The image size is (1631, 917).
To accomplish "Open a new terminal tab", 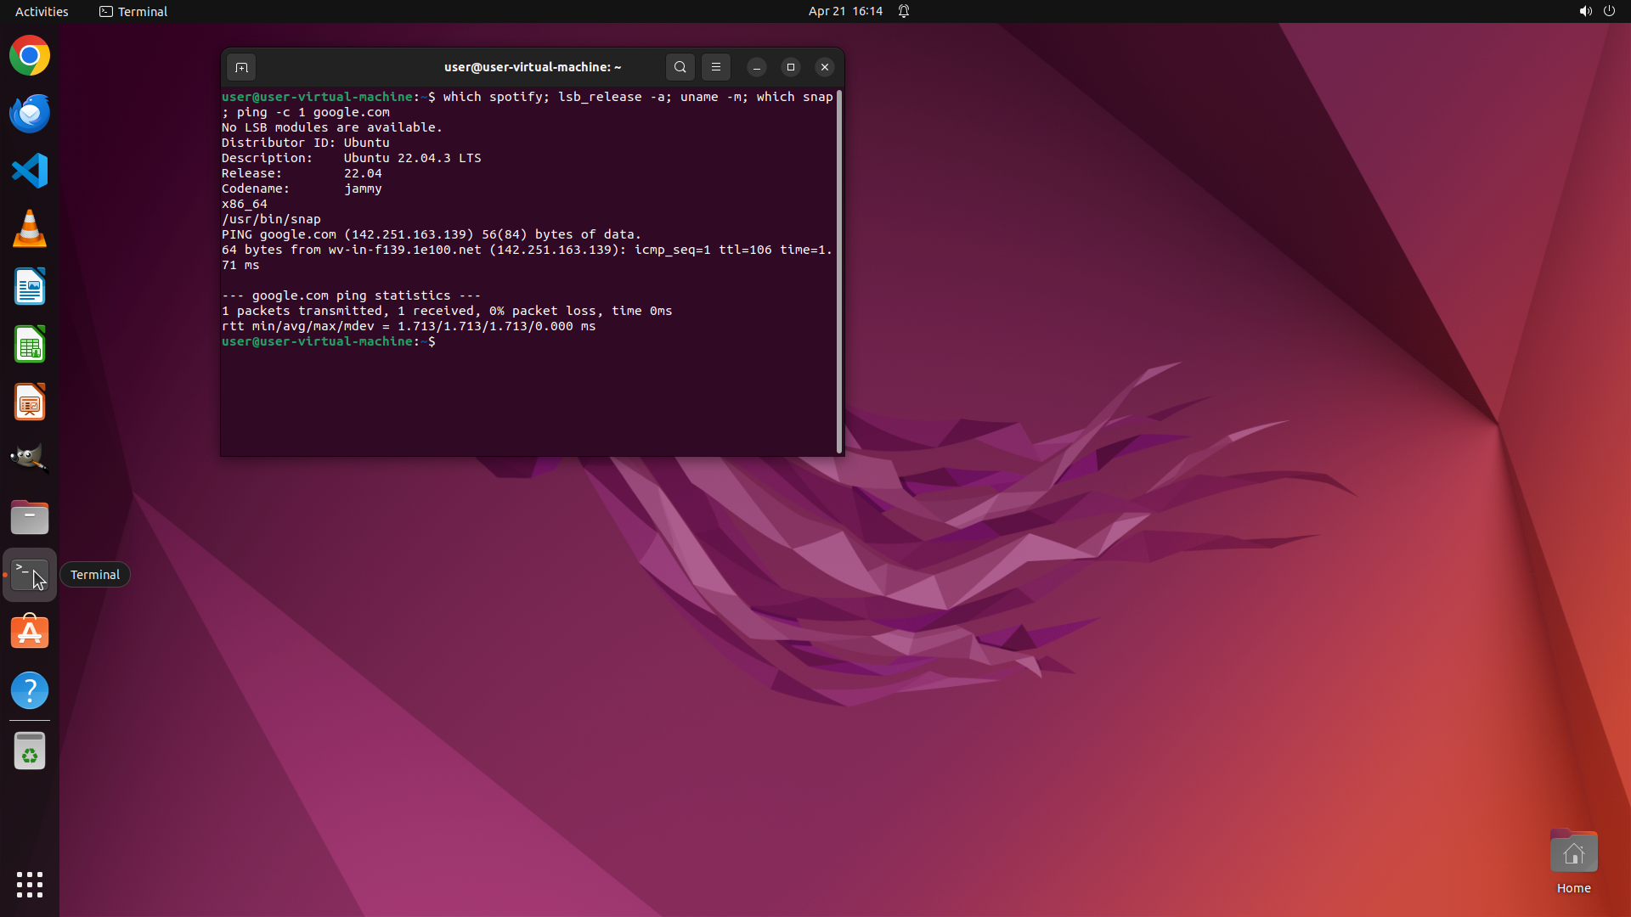I will tap(241, 67).
